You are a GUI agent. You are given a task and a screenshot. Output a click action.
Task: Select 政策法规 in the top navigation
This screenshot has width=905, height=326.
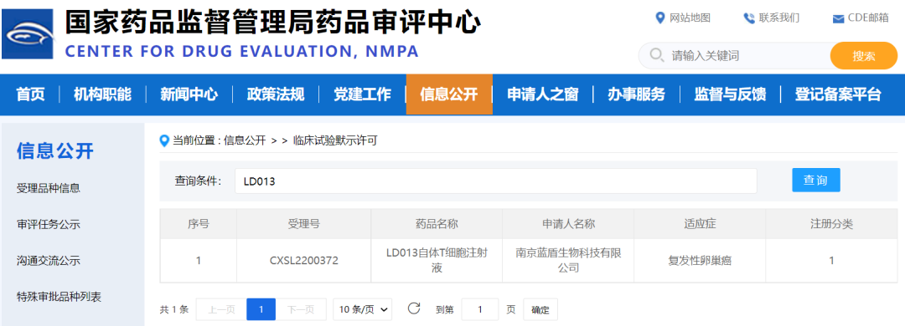(x=276, y=94)
